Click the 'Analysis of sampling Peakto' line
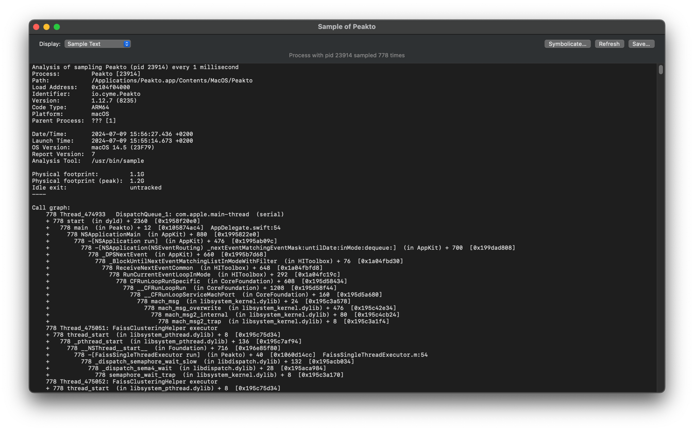Image resolution: width=694 pixels, height=431 pixels. (135, 67)
